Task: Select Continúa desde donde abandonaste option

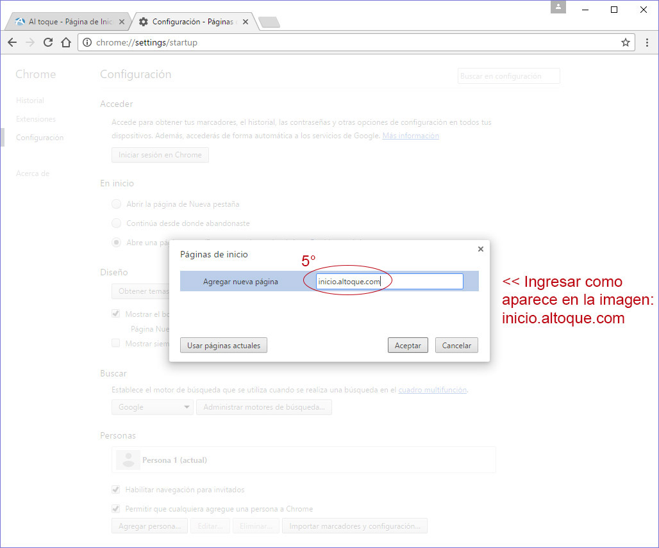Action: click(x=117, y=223)
